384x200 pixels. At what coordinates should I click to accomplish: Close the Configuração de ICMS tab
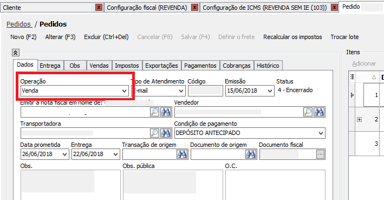[x=334, y=8]
